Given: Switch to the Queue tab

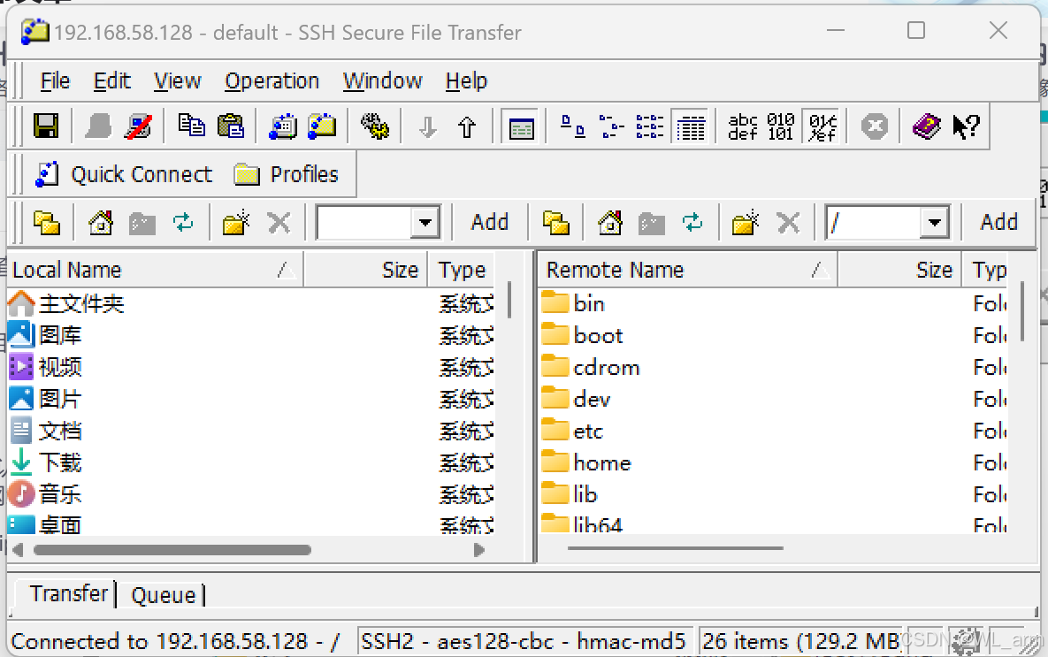Looking at the screenshot, I should [x=163, y=595].
